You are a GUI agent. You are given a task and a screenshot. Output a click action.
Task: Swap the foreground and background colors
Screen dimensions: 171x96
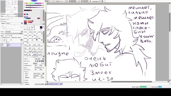(x=44, y=27)
